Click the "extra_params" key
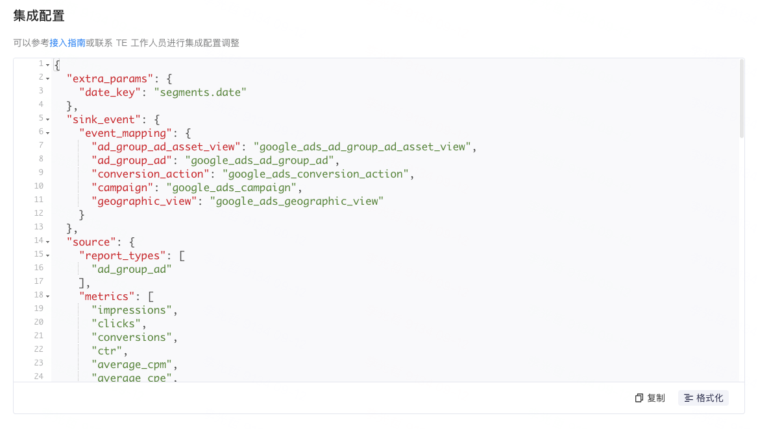 pos(110,78)
